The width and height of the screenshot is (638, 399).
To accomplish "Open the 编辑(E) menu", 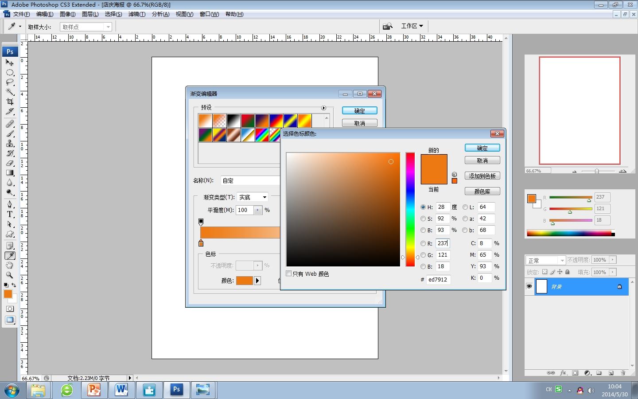I will [x=45, y=14].
